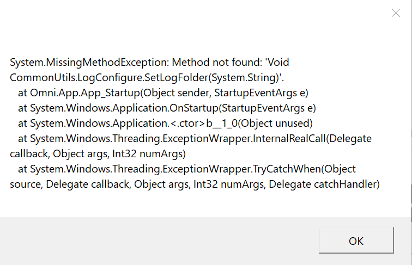
Task: Click 'StartupEventArgs e)' on the OnStartup line
Action: pos(269,108)
